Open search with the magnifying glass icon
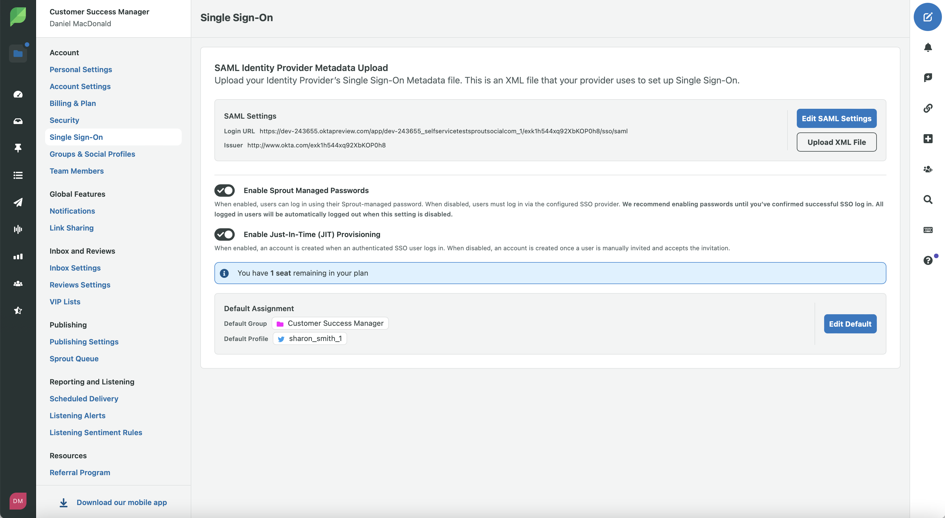Viewport: 945px width, 518px height. pos(928,200)
